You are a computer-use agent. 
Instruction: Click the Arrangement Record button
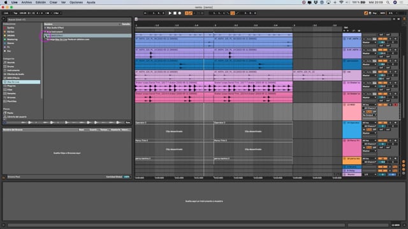point(180,13)
